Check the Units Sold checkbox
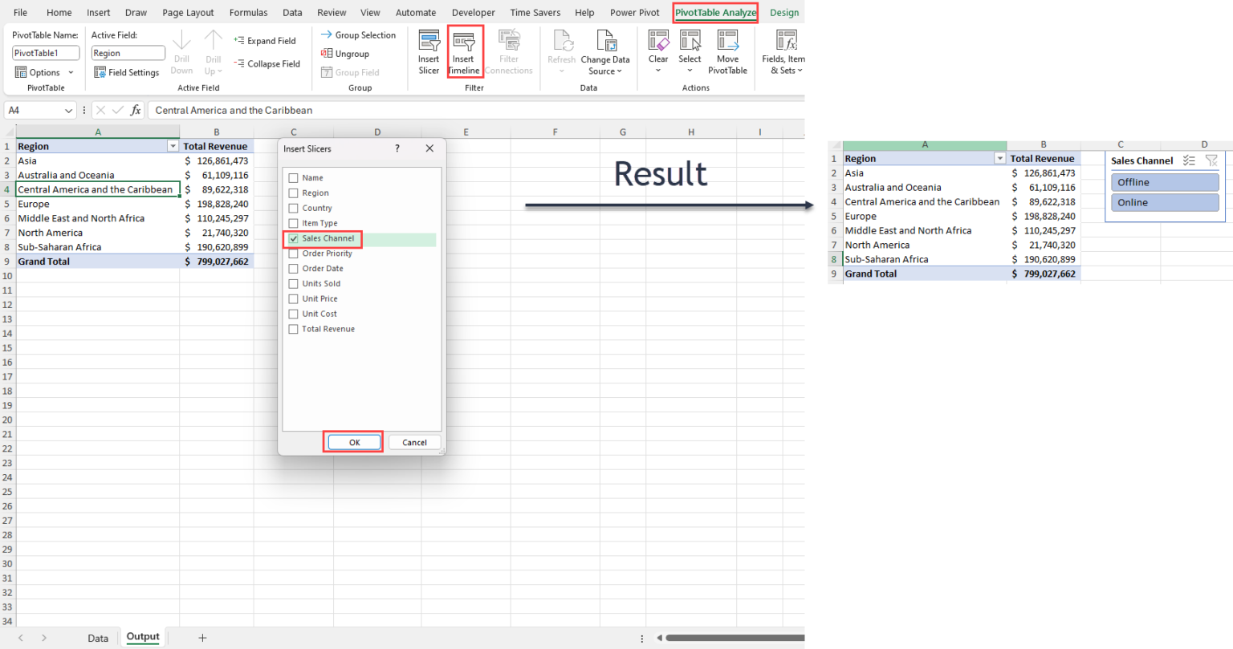The image size is (1233, 649). point(293,283)
